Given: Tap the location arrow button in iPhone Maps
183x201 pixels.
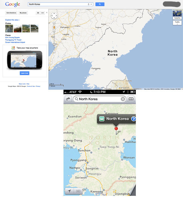Looking at the screenshot, I should [x=69, y=191].
